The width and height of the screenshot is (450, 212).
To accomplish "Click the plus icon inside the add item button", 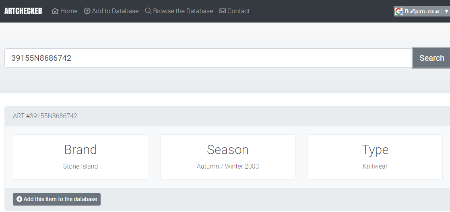I will 19,199.
